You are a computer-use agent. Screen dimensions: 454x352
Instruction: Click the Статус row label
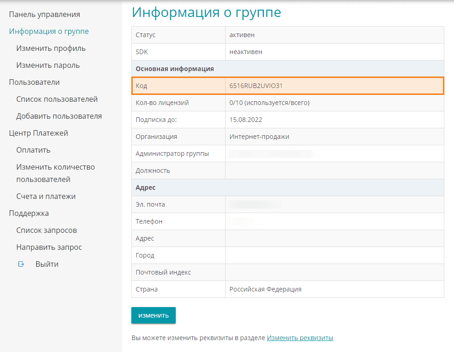[x=146, y=35]
